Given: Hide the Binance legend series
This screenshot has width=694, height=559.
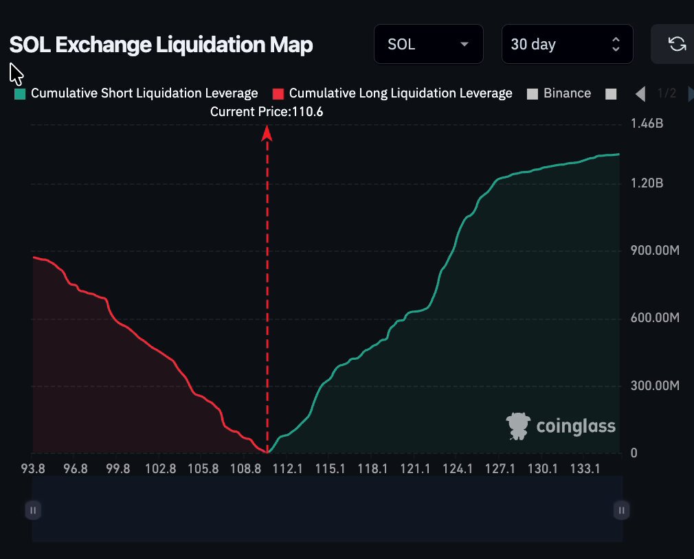Looking at the screenshot, I should pyautogui.click(x=559, y=93).
